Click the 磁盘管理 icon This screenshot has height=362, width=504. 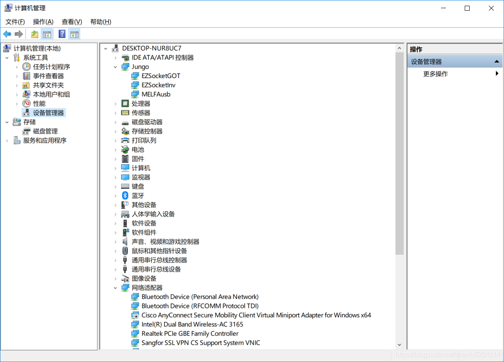click(27, 131)
